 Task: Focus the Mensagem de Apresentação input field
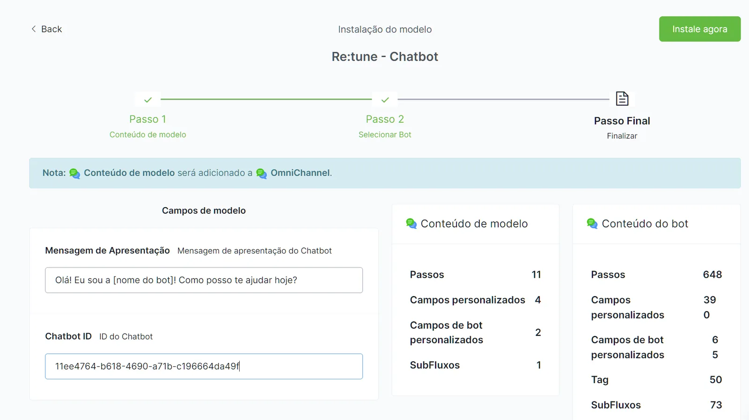(204, 280)
